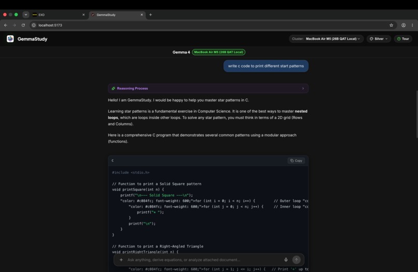Copy the C code block
This screenshot has width=418, height=272.
coord(296,160)
